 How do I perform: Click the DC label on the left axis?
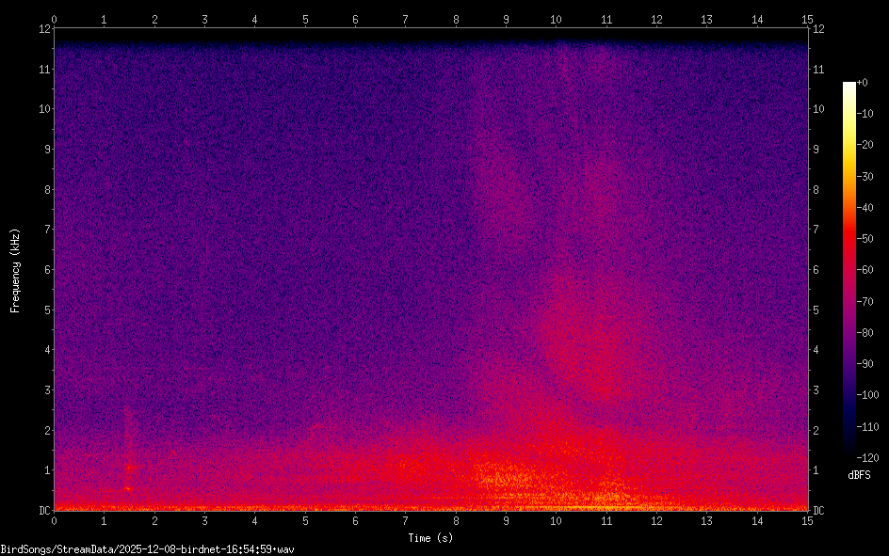pyautogui.click(x=43, y=511)
